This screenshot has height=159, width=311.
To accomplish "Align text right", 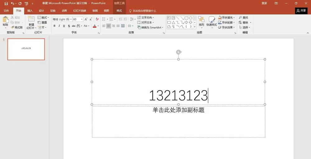I will tap(113, 26).
